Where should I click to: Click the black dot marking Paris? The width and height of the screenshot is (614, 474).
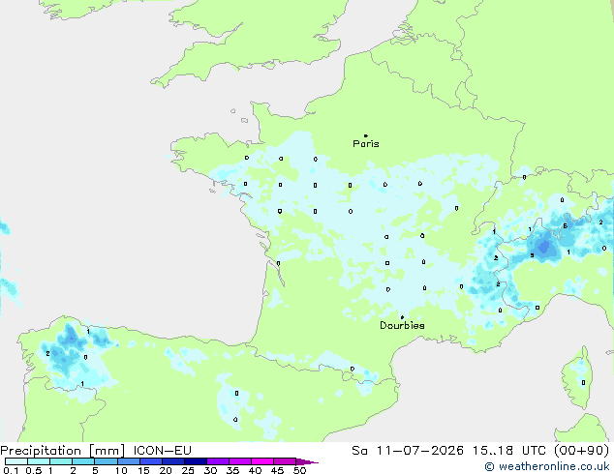coord(366,135)
